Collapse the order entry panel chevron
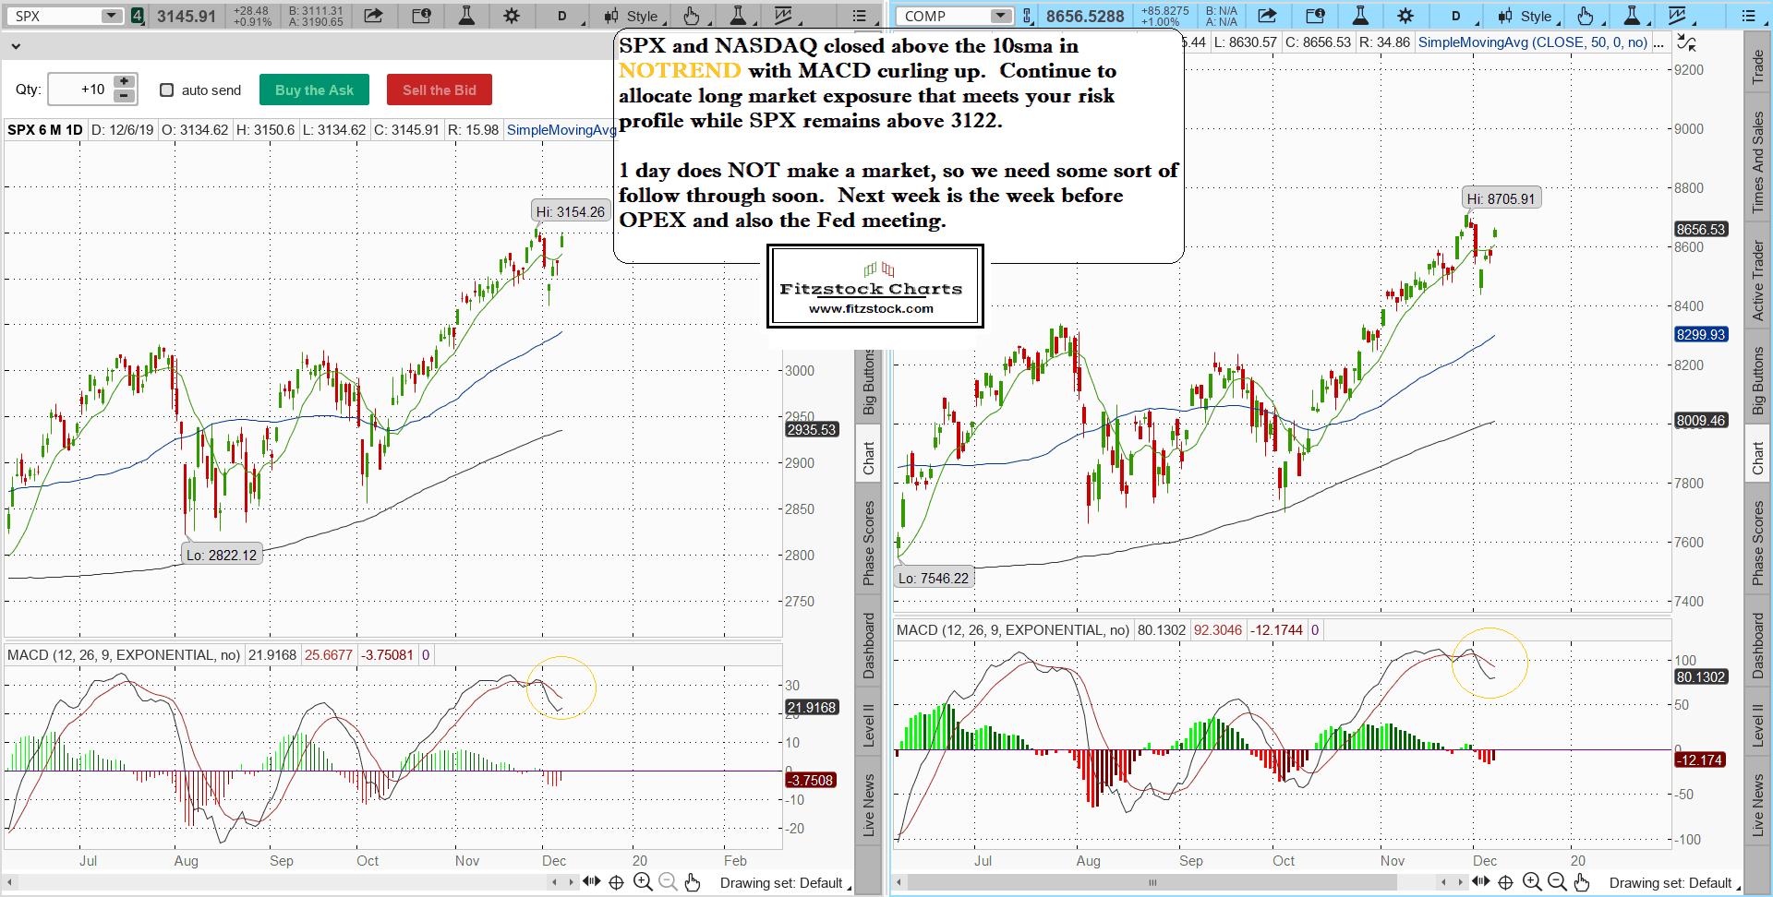Screen dimensions: 1773x897 16,45
